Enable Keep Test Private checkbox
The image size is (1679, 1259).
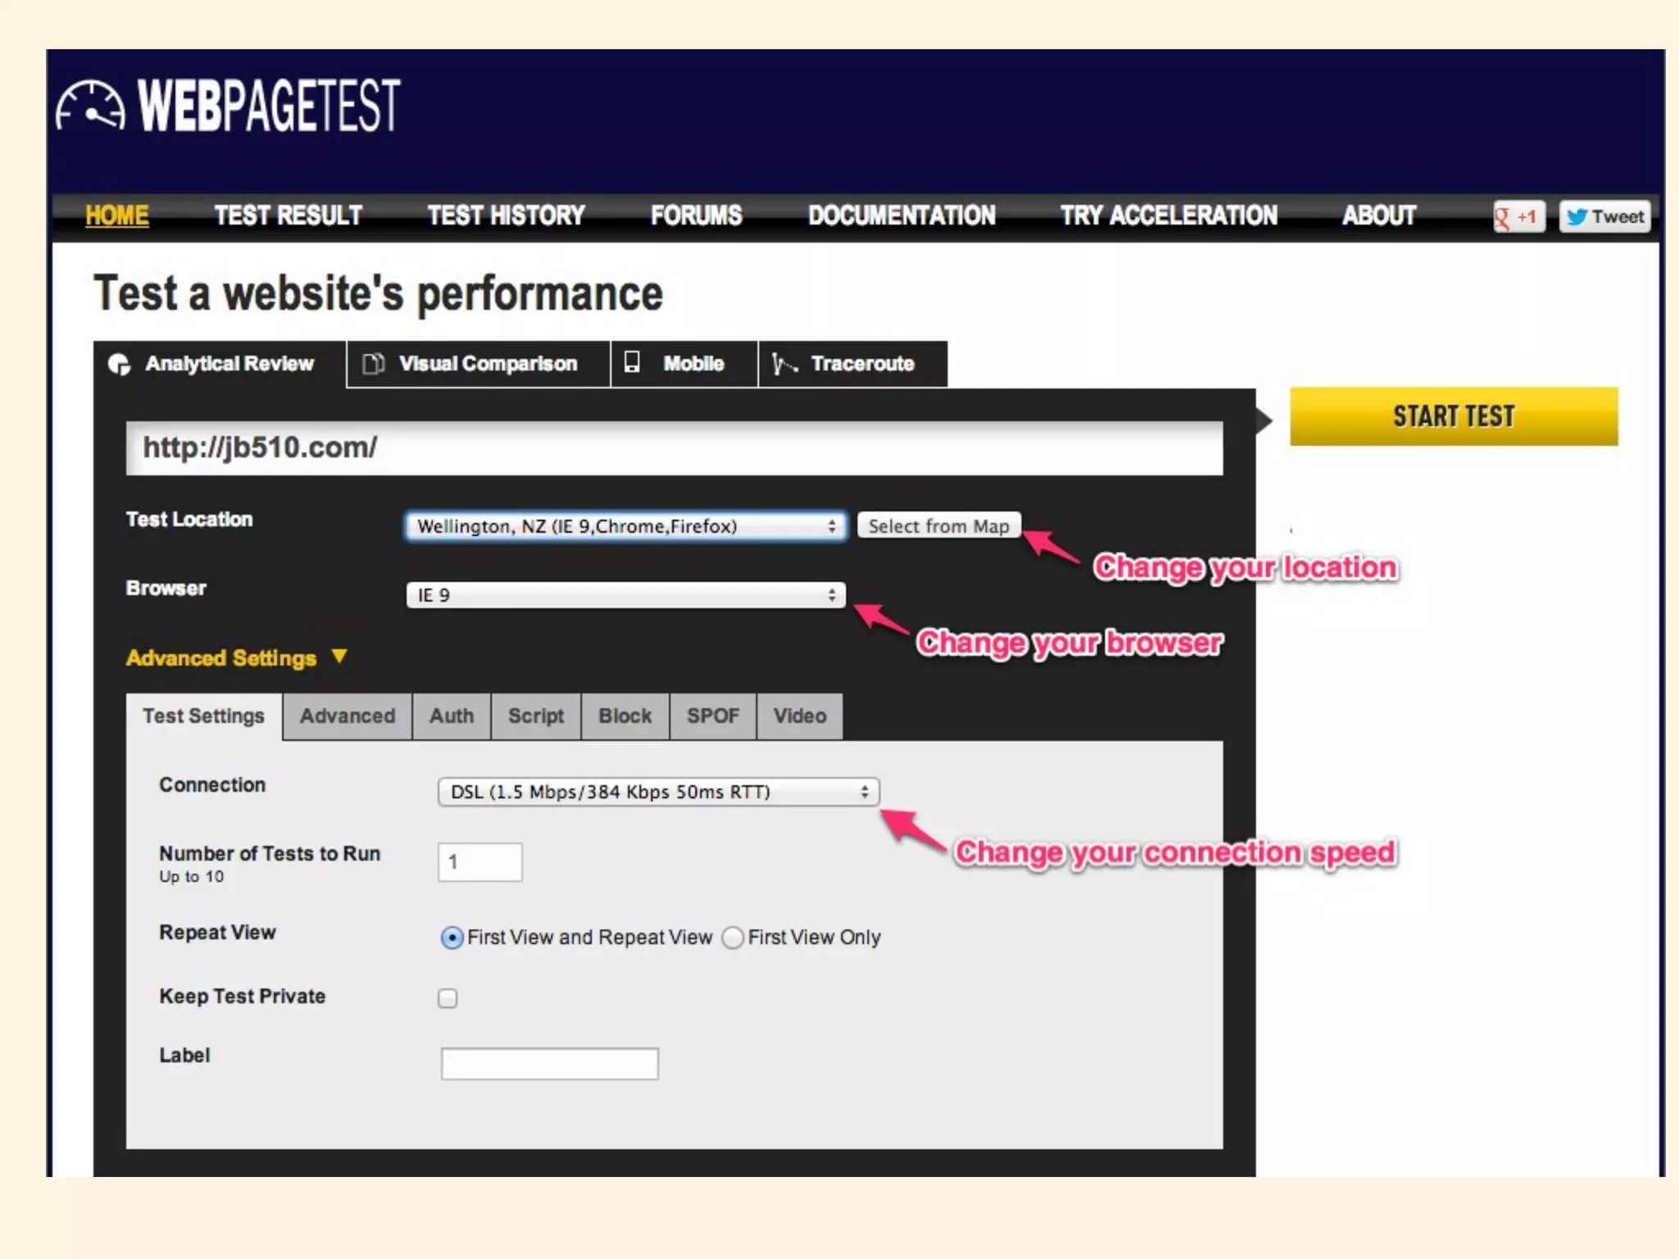pyautogui.click(x=448, y=998)
